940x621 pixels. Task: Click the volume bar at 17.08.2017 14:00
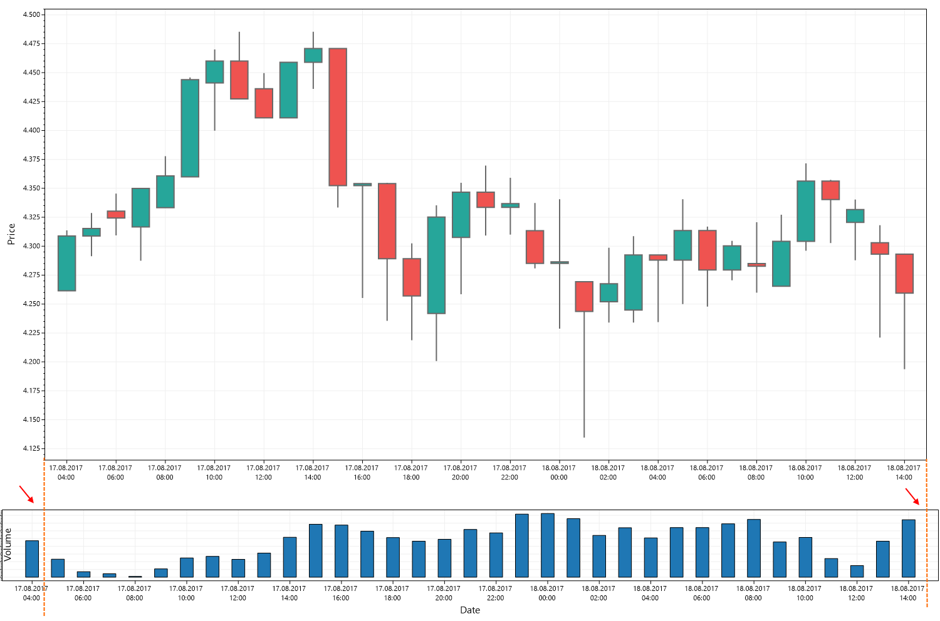click(x=290, y=557)
